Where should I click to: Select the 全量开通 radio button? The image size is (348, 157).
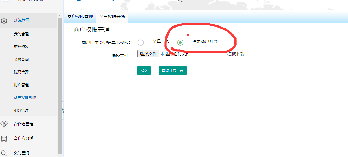tap(141, 42)
